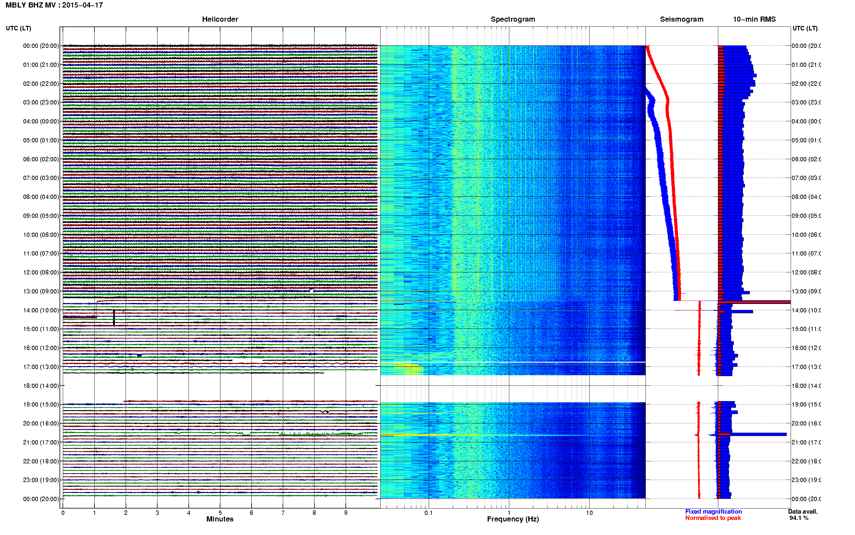Click the minute '9' tick label

346,513
